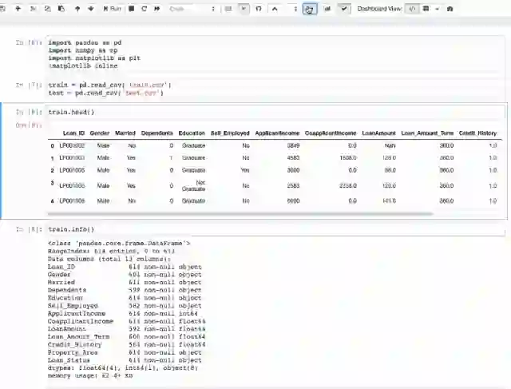511x389 pixels.
Task: Click the Loan_ID column header
Action: click(x=73, y=133)
